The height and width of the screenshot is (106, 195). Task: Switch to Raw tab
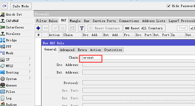click(x=86, y=21)
